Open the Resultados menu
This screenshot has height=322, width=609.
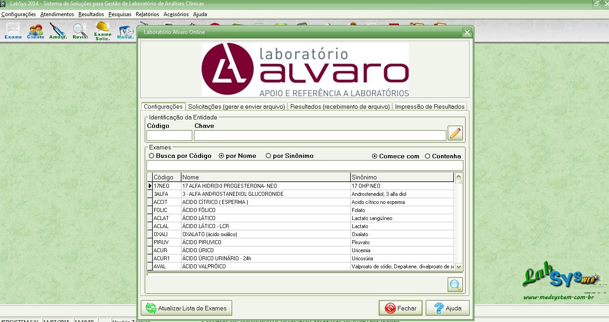tap(91, 14)
